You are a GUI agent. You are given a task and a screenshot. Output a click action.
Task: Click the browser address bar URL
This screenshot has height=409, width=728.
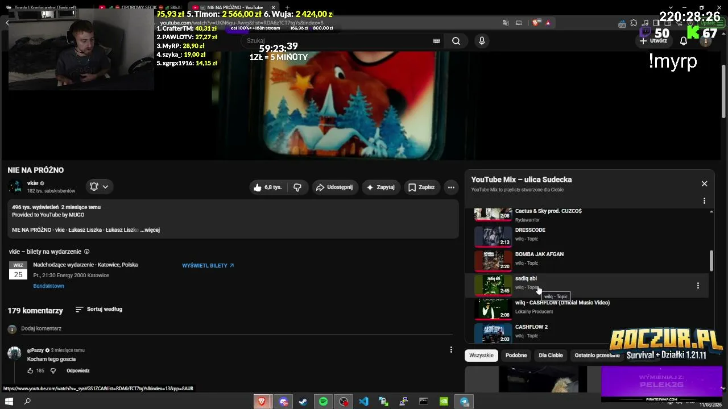(x=243, y=23)
